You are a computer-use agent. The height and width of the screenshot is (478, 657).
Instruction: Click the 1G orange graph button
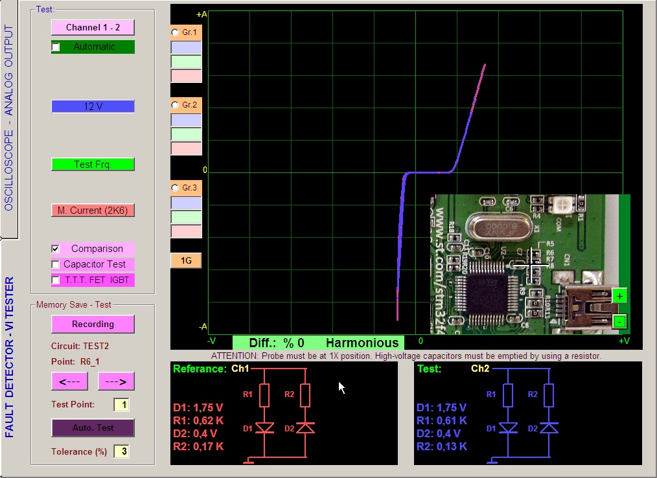point(186,260)
